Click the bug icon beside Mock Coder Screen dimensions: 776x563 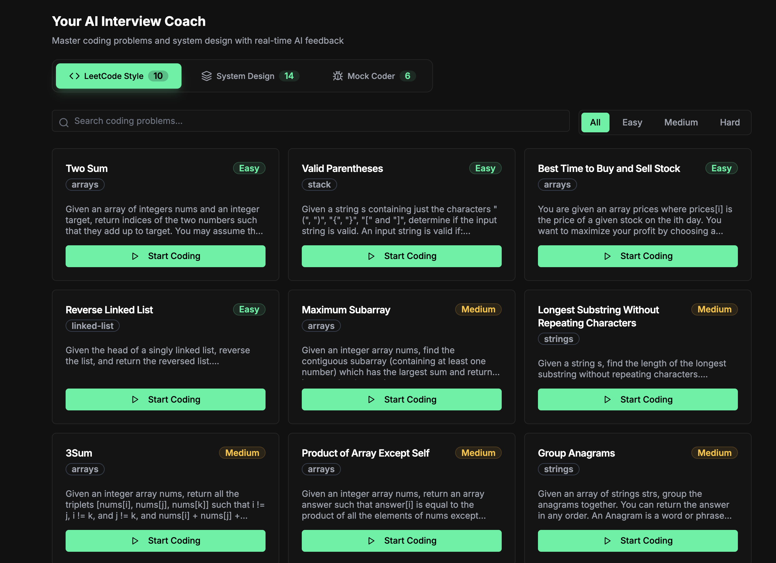click(x=338, y=76)
